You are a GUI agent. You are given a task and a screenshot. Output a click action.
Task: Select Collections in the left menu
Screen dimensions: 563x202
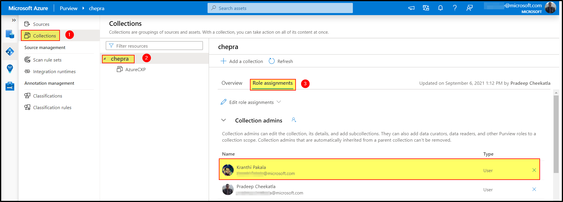pos(44,36)
